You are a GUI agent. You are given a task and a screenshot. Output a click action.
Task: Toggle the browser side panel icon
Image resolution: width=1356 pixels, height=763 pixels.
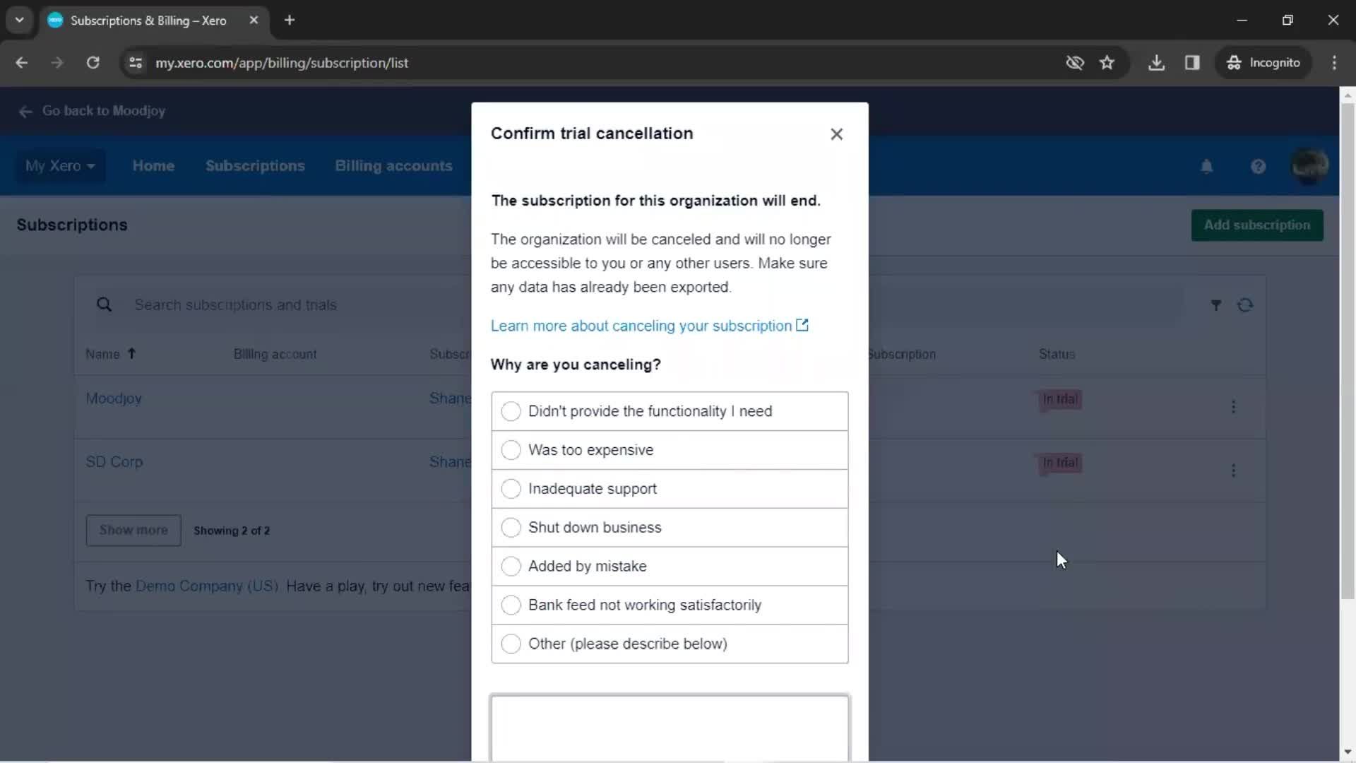pos(1192,63)
